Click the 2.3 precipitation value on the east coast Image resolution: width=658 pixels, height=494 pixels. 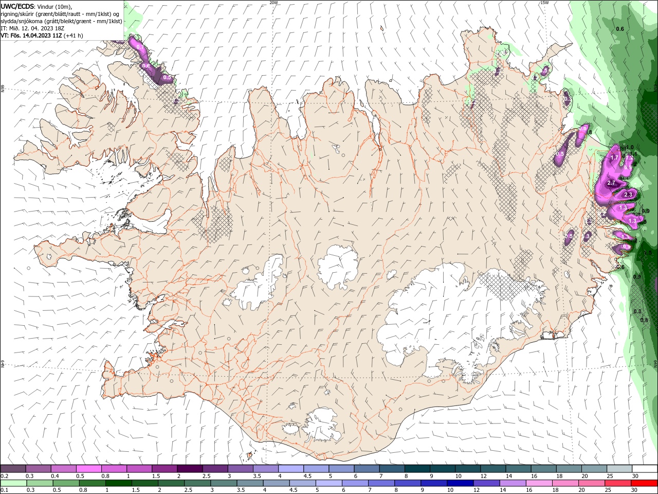(x=628, y=195)
